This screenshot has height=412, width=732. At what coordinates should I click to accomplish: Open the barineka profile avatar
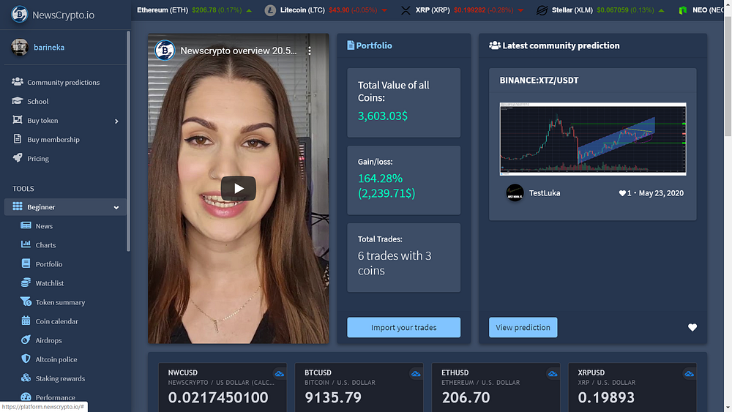[20, 47]
